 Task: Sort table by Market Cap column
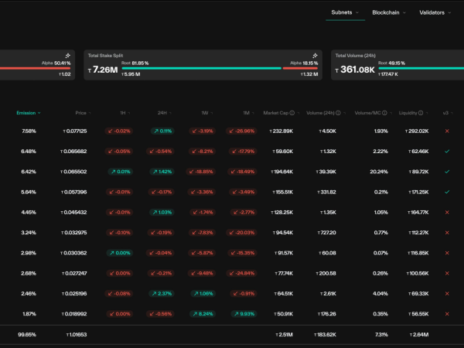click(281, 113)
